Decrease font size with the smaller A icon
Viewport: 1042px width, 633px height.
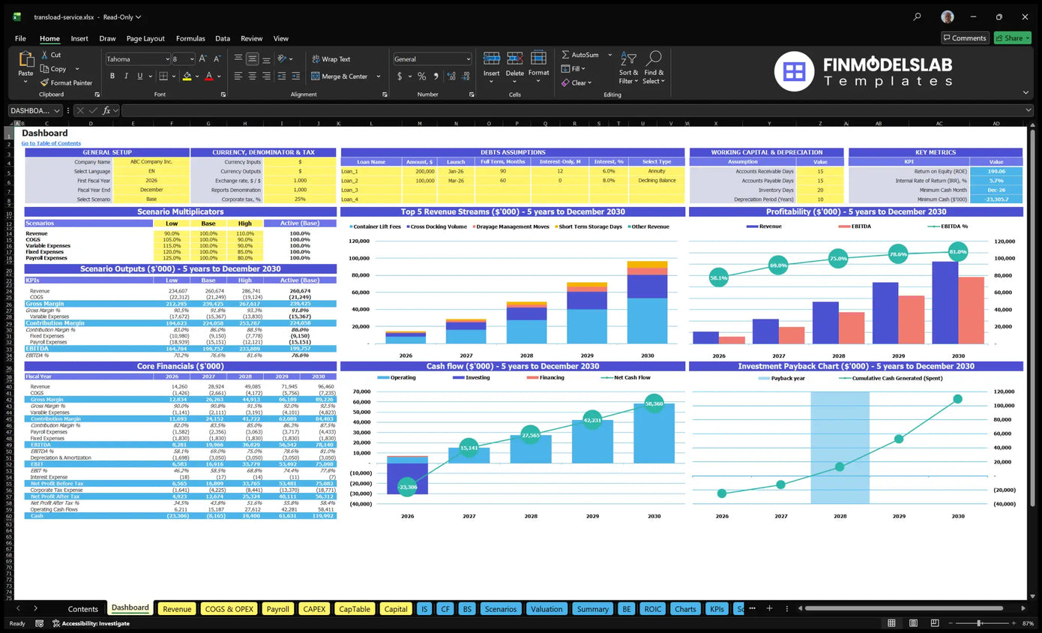[x=217, y=58]
